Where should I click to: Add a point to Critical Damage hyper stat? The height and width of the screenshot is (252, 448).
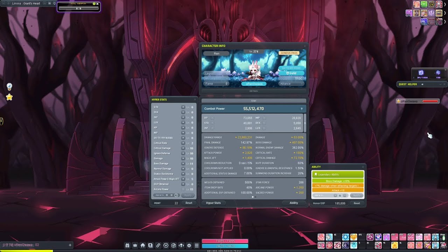tap(183, 148)
